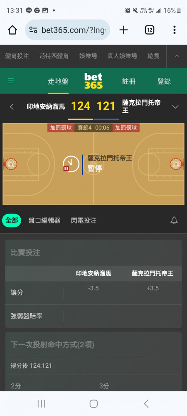This screenshot has height=416, width=187.
Task: Select the 全部 filter pill
Action: (x=12, y=220)
